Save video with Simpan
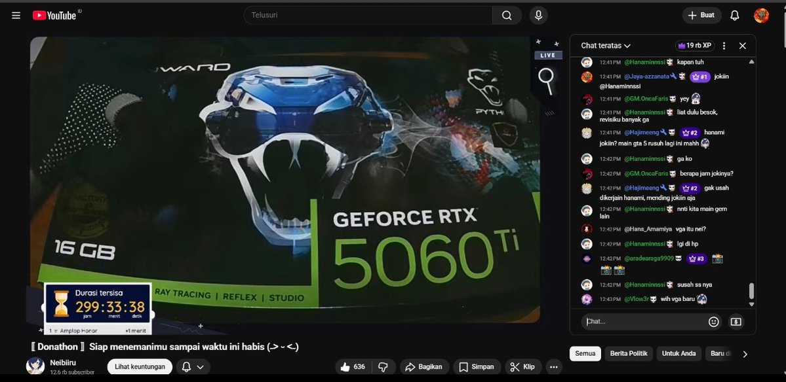The width and height of the screenshot is (786, 382). tap(477, 367)
